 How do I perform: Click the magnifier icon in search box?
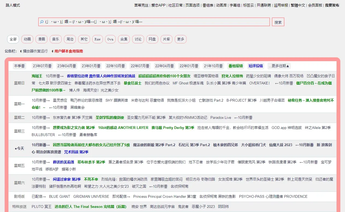pyautogui.click(x=42, y=22)
